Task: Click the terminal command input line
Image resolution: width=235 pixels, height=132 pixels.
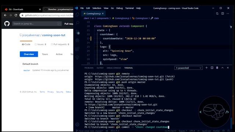Action: (x=127, y=127)
